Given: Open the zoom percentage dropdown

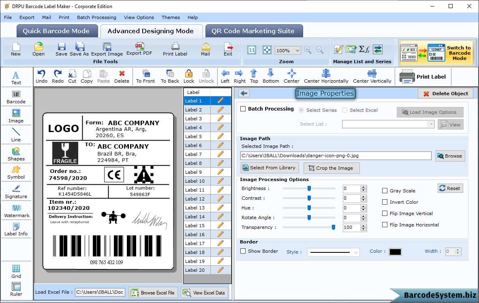Looking at the screenshot, I should tap(297, 50).
